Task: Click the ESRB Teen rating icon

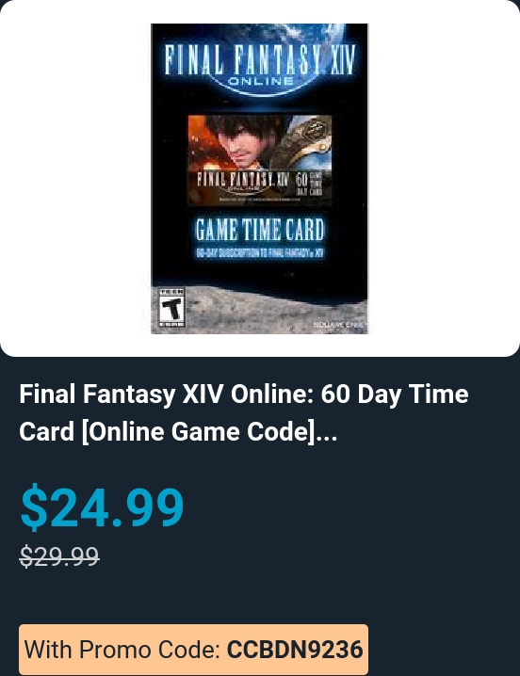Action: (171, 307)
